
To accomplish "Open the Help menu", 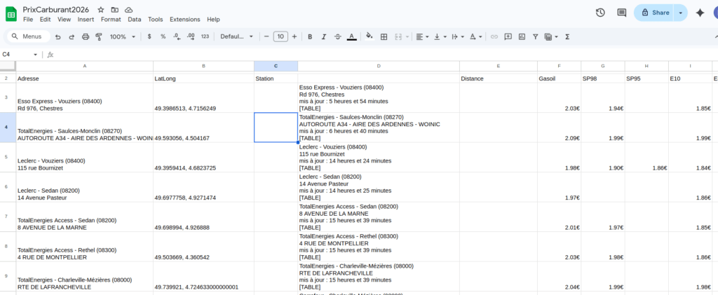I will tap(213, 19).
